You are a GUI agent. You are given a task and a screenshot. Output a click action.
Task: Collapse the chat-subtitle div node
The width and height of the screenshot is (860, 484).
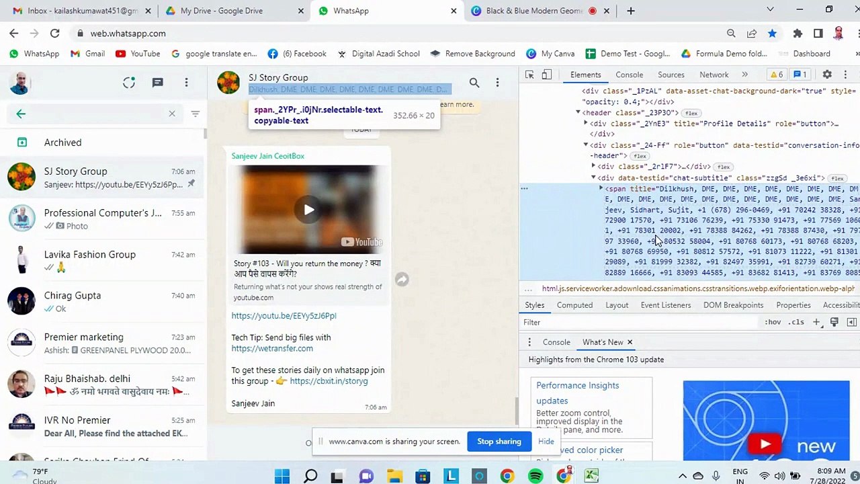[x=593, y=178]
